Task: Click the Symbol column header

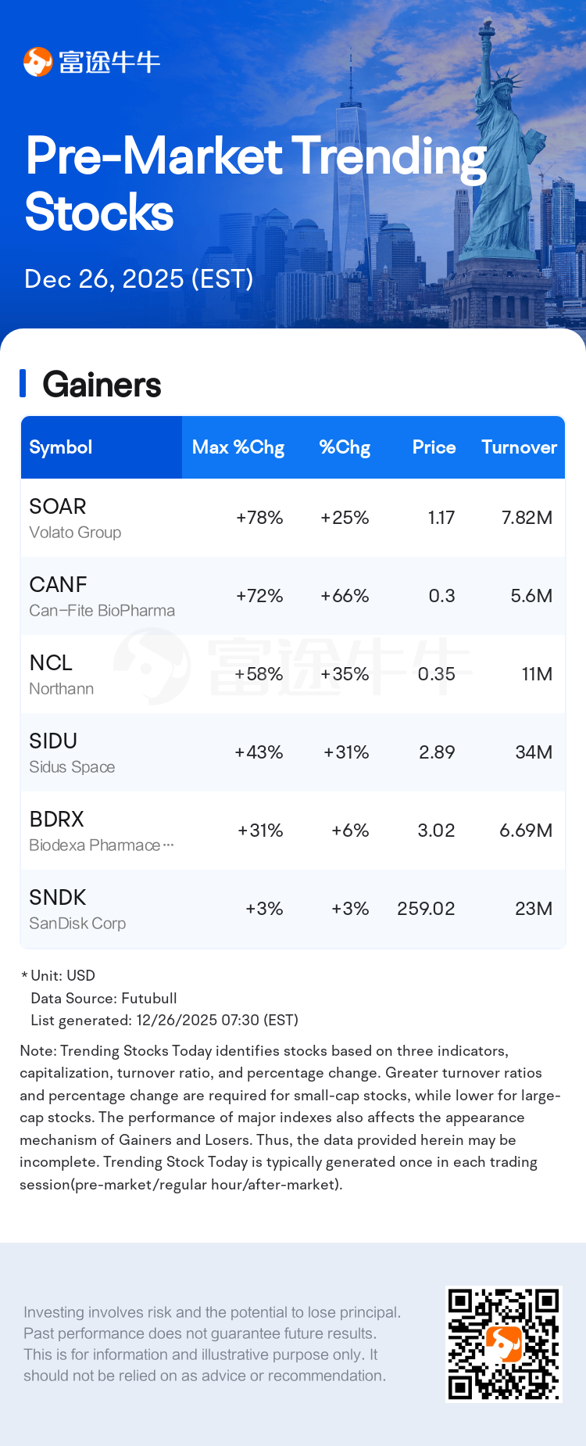Action: tap(61, 447)
